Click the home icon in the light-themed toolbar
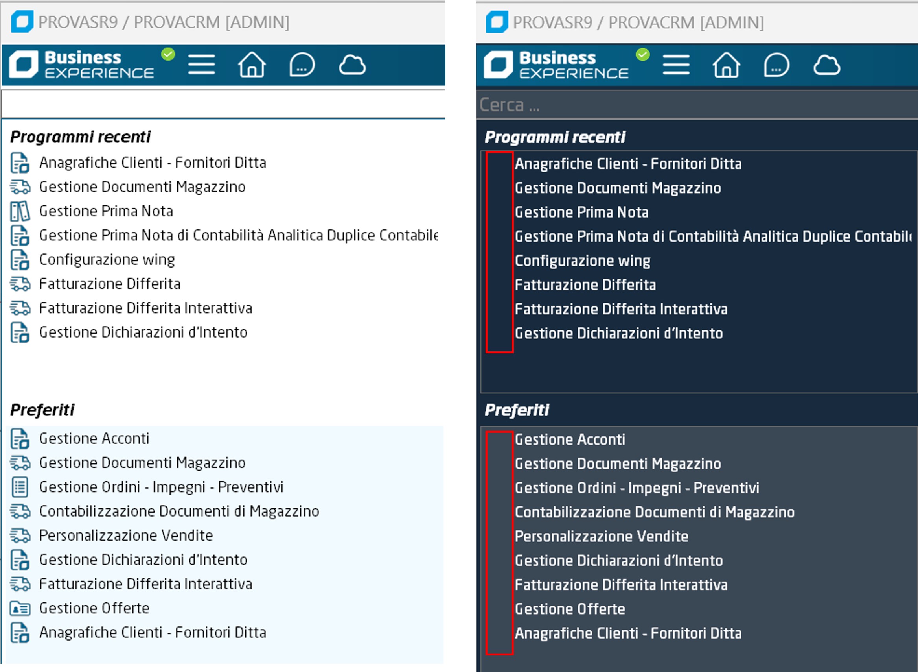 [252, 65]
